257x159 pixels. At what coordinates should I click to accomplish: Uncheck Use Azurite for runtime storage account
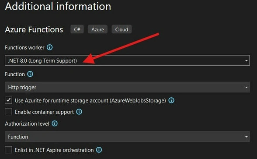[8, 100]
